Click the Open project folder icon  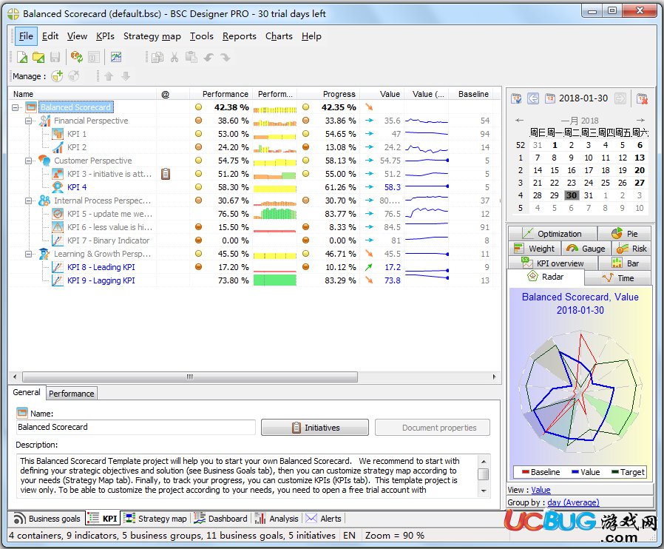point(38,57)
